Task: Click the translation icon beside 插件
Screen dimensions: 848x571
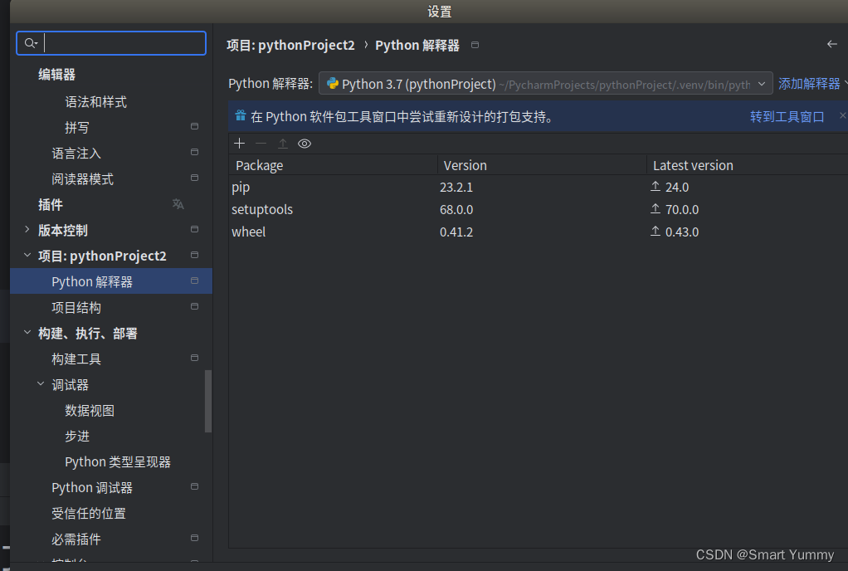Action: click(178, 204)
